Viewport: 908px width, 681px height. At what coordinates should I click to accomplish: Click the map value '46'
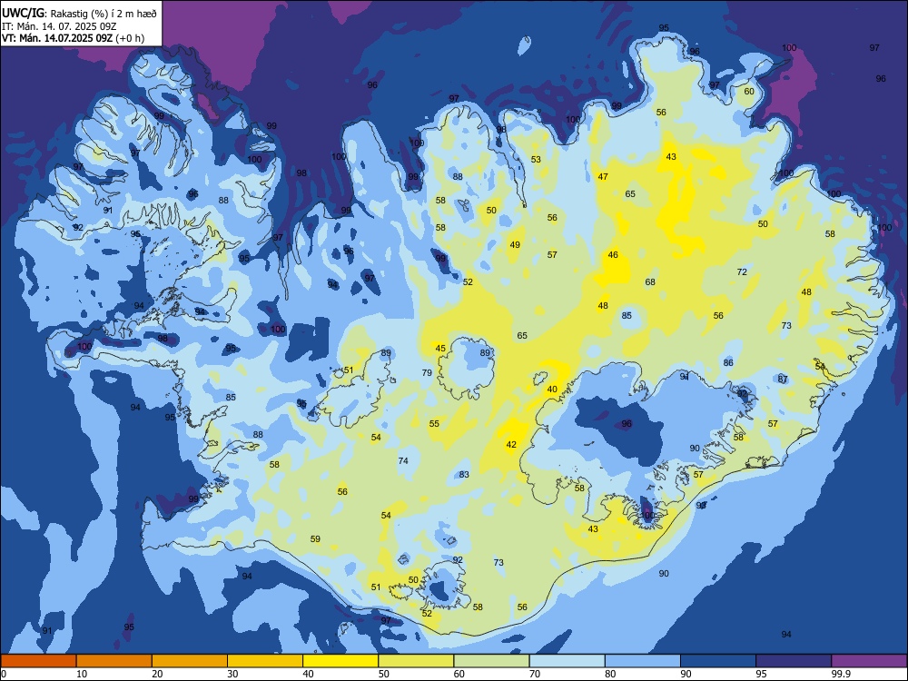[613, 255]
